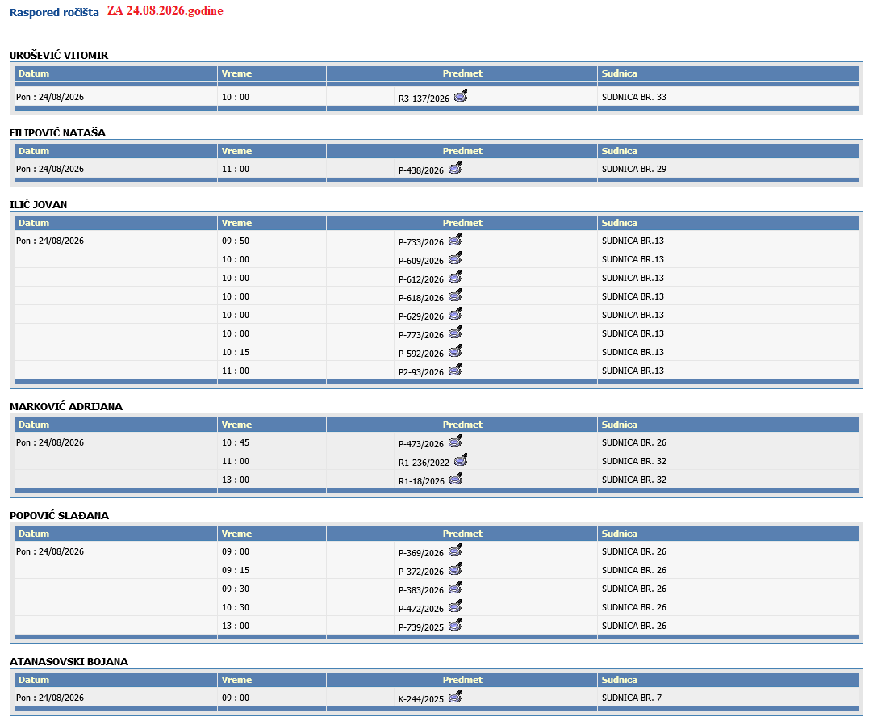
Task: Open the icon next to P-629/2026
Action: coord(455,314)
